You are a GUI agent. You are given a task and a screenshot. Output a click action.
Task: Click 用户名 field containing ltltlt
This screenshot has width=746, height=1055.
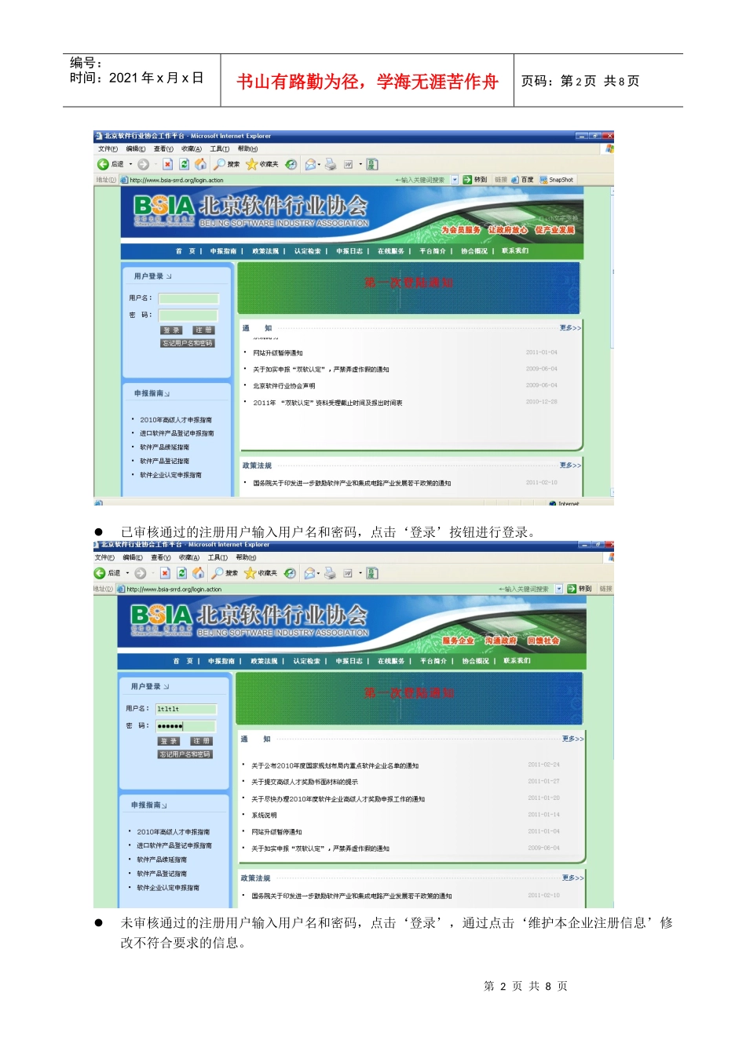tap(185, 709)
